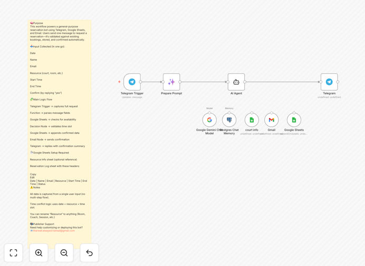The height and width of the screenshot is (266, 365).
Task: Select the Postgres Chat Memory node
Action: point(229,120)
